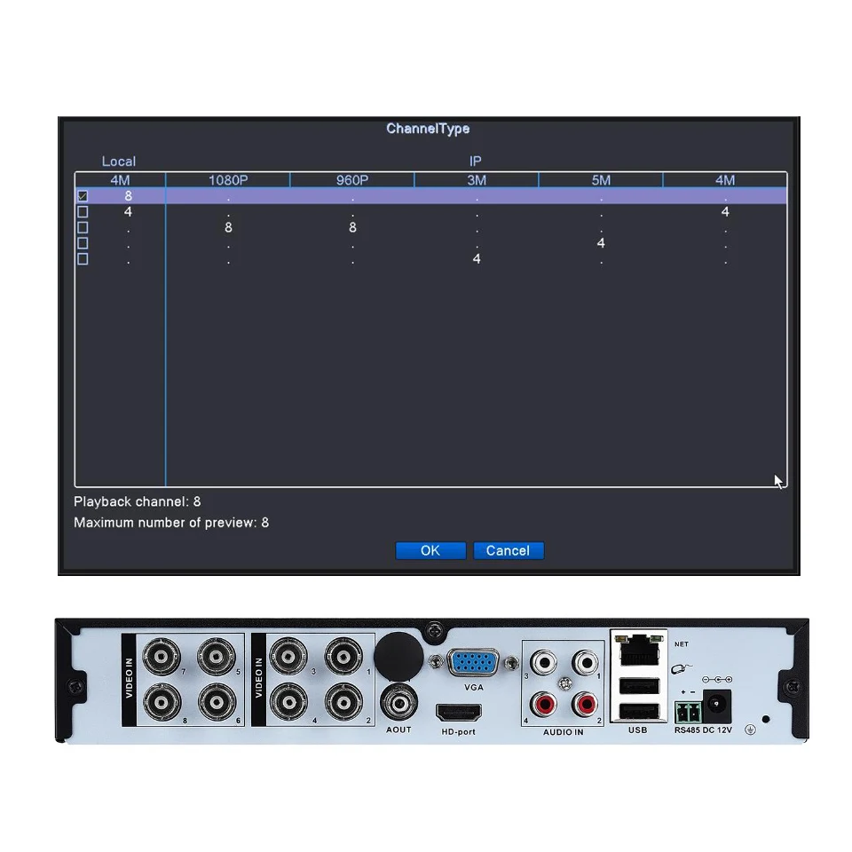Click the blue VGA port on device
The image size is (852, 852).
click(473, 663)
